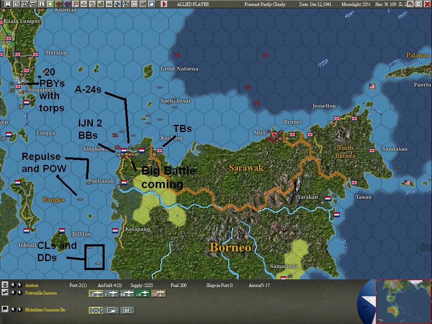Select red plane on green background icon
432x324 pixels.
pyautogui.click(x=59, y=4)
